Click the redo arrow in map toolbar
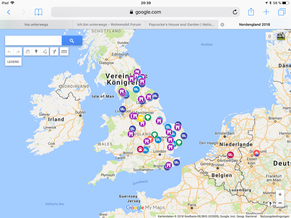 pyautogui.click(x=18, y=52)
